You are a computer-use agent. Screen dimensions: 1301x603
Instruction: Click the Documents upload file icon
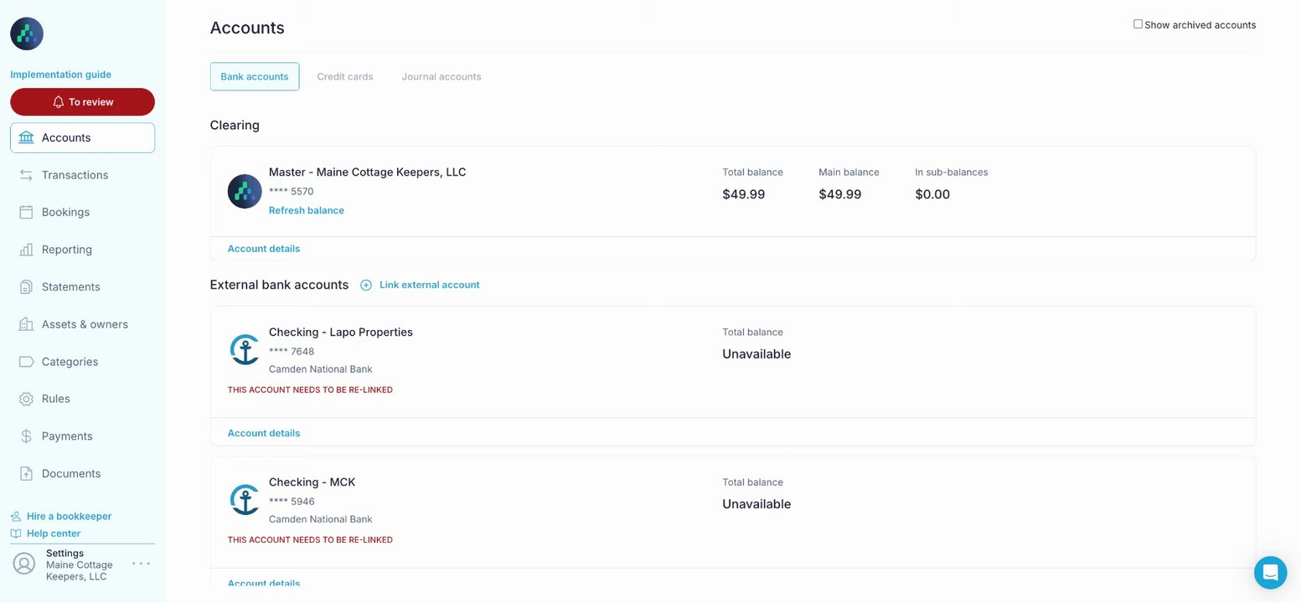26,473
